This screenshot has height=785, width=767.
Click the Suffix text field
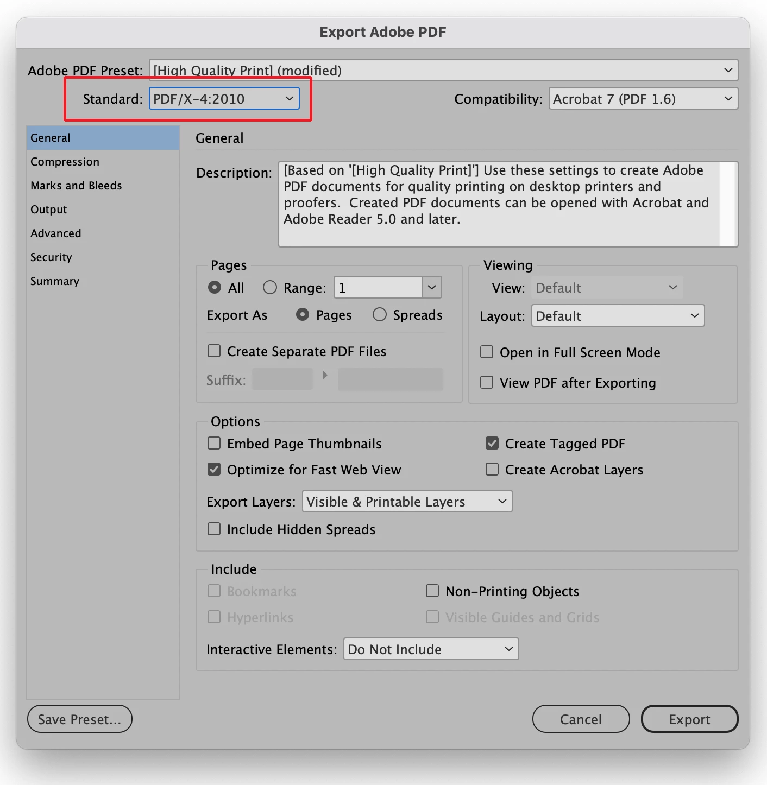pos(283,379)
